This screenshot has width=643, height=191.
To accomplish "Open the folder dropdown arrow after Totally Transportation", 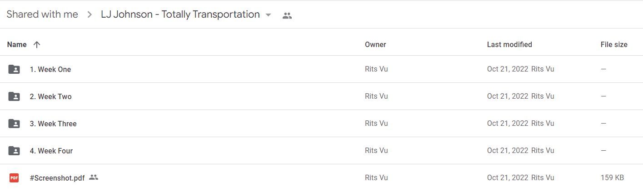I will [268, 15].
